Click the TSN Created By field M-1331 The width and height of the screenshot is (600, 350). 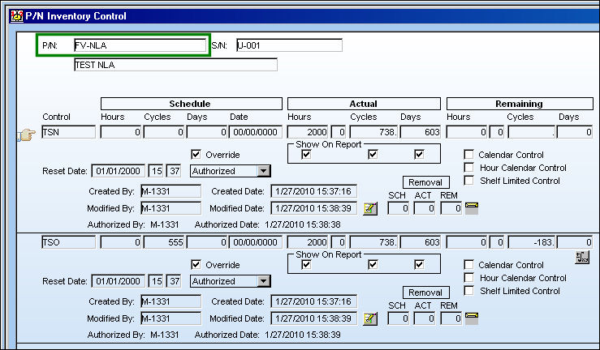coord(171,191)
